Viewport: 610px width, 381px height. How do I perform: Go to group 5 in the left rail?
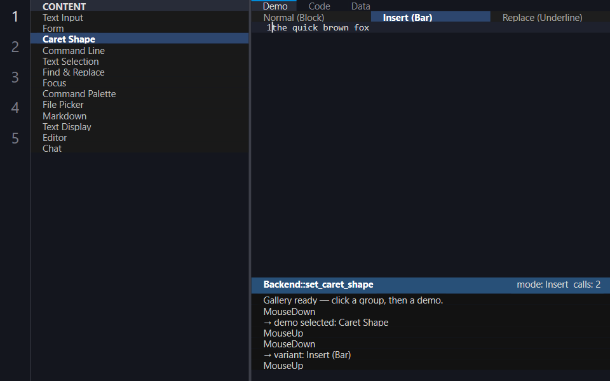coord(15,138)
